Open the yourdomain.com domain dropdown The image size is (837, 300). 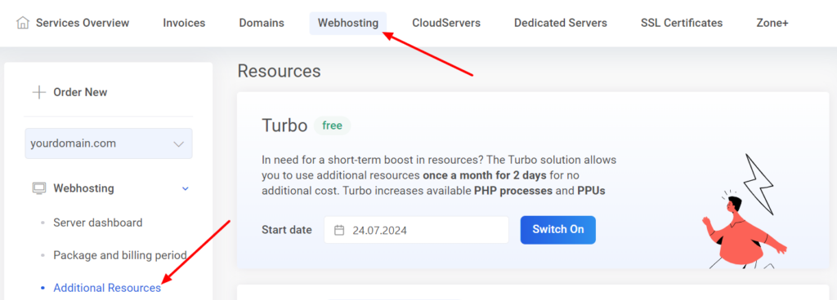coord(109,143)
